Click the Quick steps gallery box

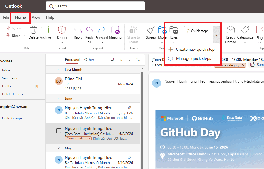pyautogui.click(x=199, y=35)
